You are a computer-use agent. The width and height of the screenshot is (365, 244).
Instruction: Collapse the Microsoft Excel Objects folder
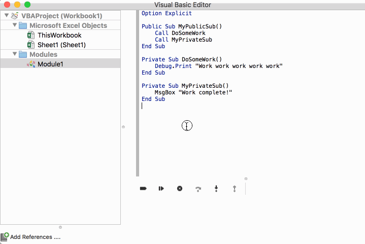point(15,25)
